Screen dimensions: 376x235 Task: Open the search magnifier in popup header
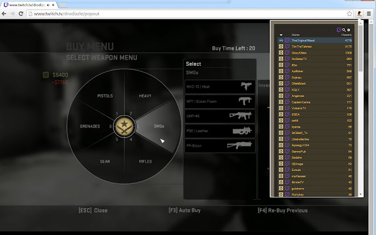point(344,30)
